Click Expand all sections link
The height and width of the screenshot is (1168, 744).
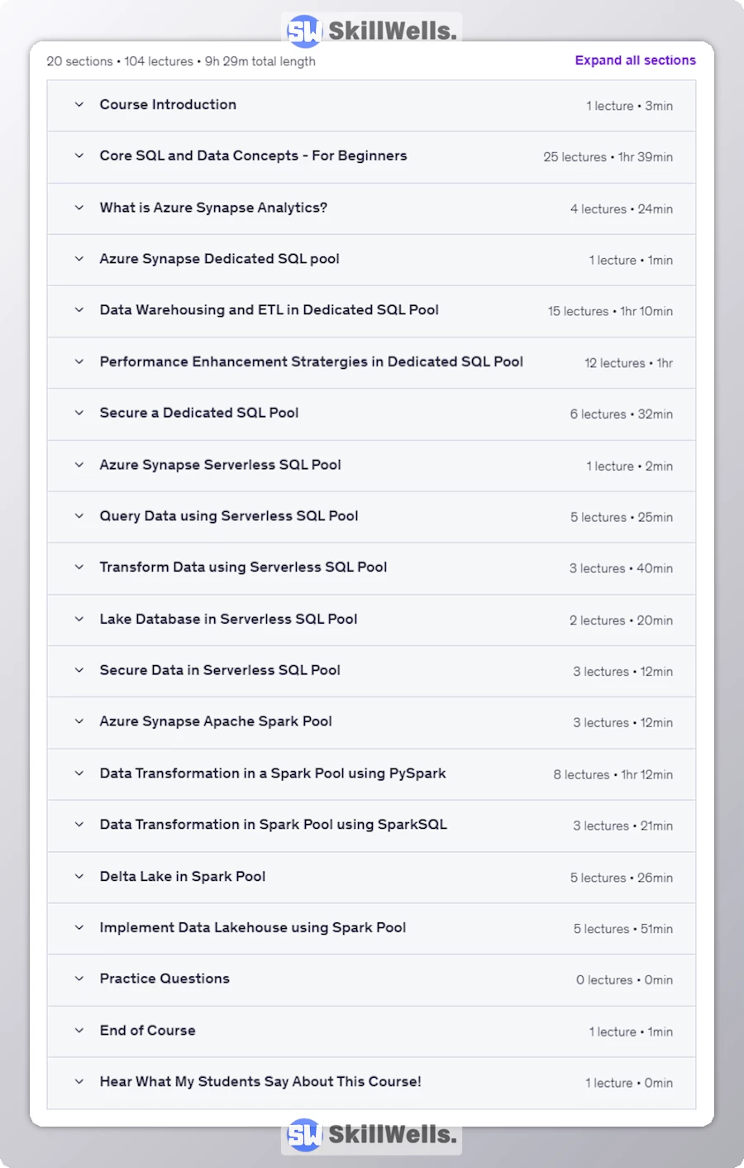pyautogui.click(x=635, y=60)
